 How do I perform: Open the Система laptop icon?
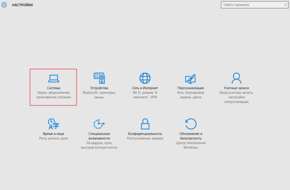(54, 78)
